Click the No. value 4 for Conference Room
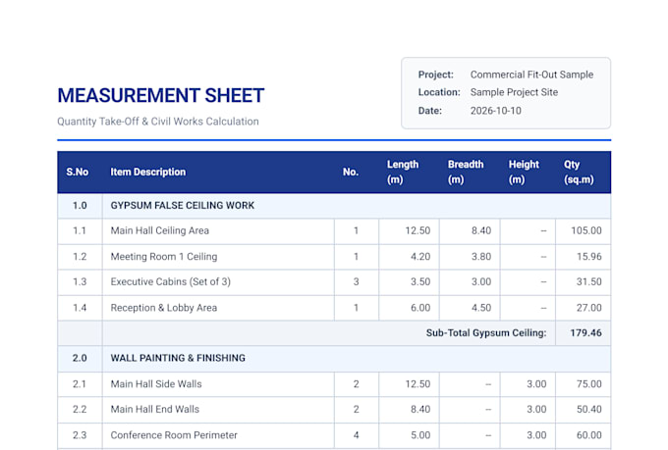The height and width of the screenshot is (450, 668). (x=357, y=434)
